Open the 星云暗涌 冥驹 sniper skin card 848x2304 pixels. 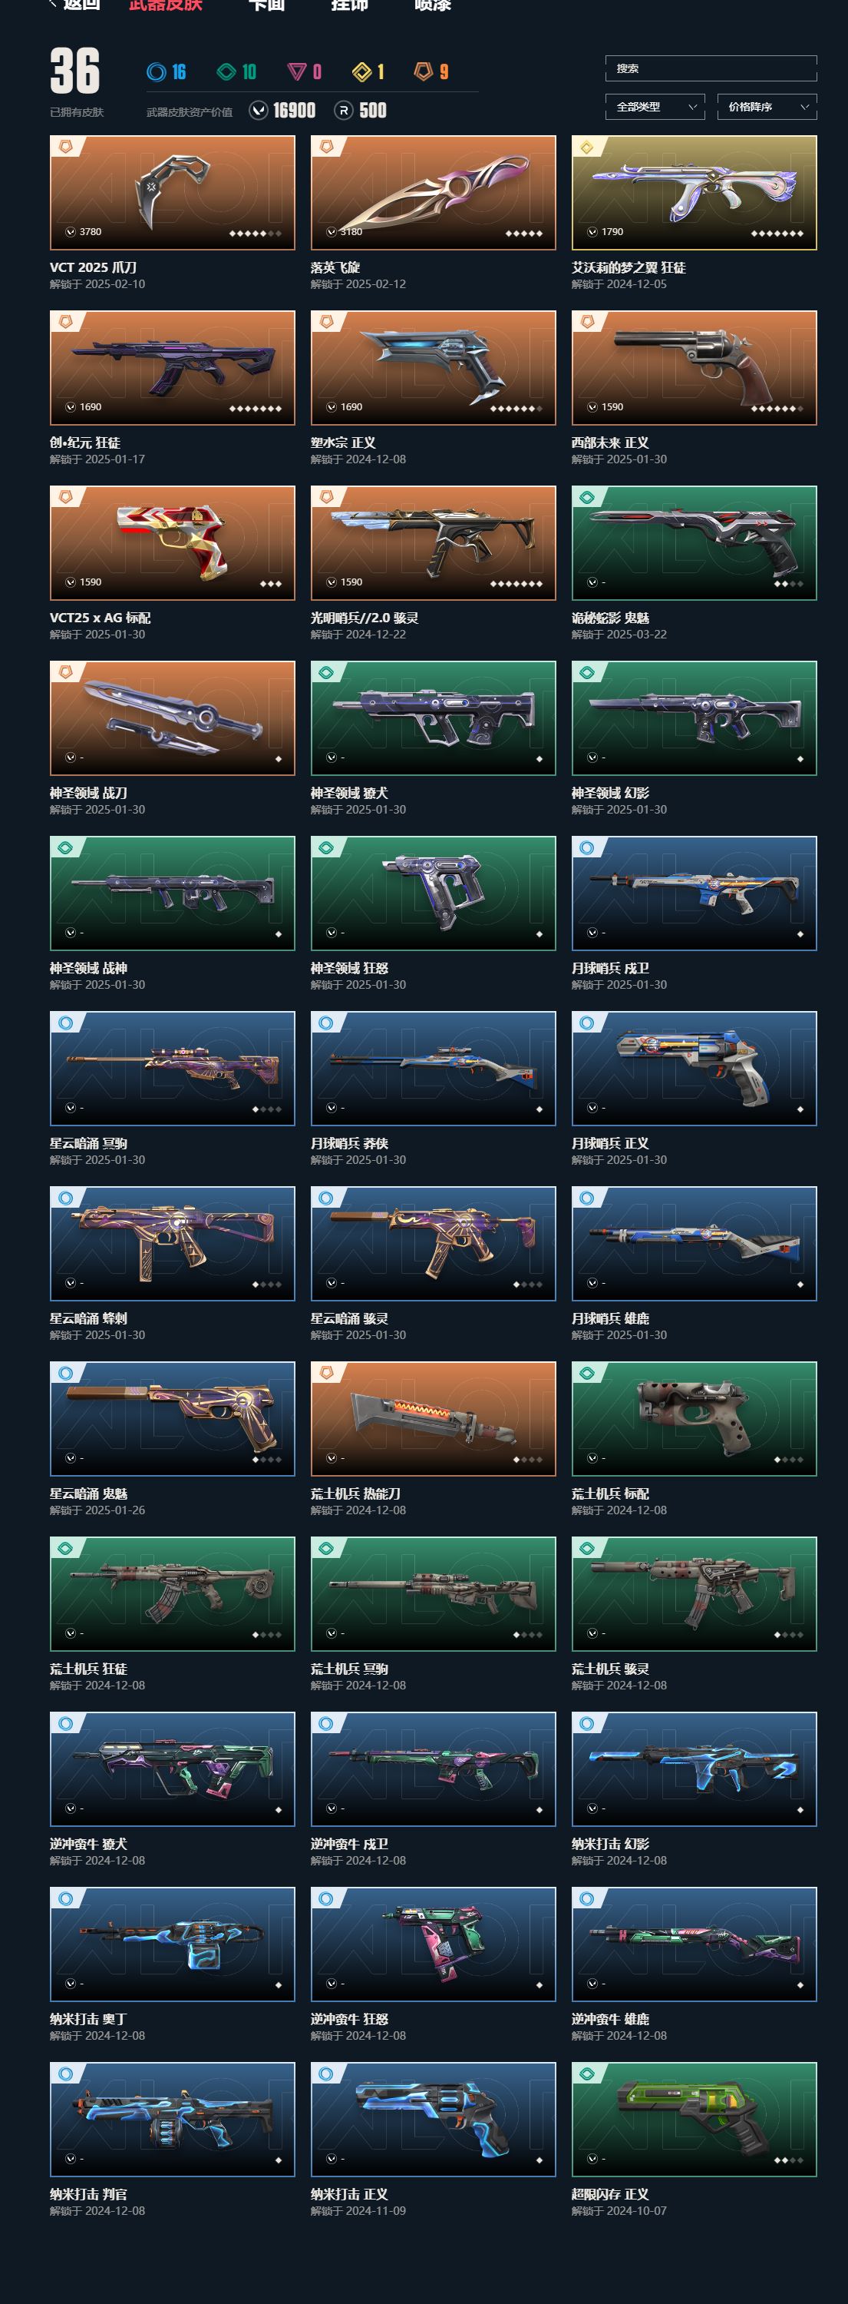click(173, 1068)
